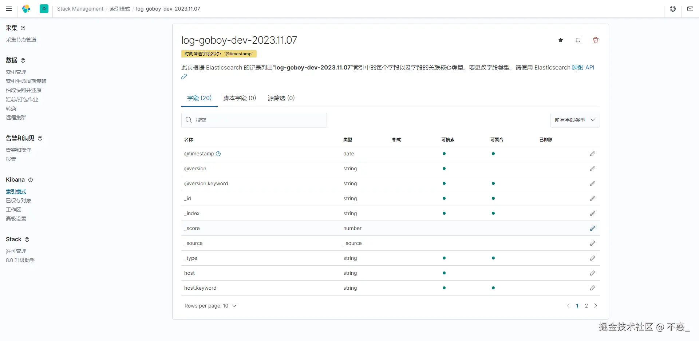Refresh the field list icon
The width and height of the screenshot is (699, 341).
(x=578, y=40)
